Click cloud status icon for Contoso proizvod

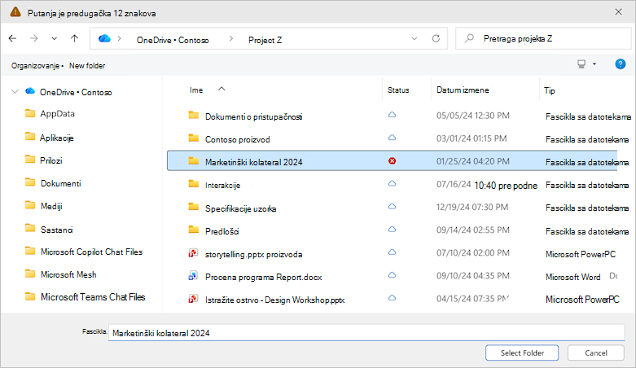392,138
